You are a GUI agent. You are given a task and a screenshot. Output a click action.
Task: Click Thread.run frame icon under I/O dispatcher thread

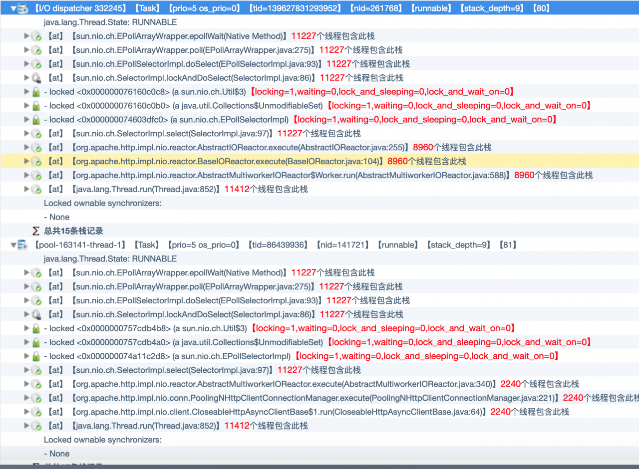point(36,190)
